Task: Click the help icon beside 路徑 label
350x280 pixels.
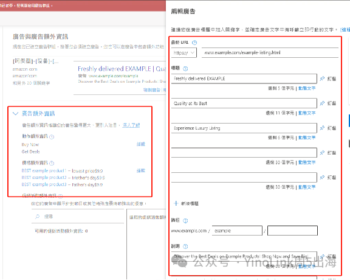Action: [185, 221]
